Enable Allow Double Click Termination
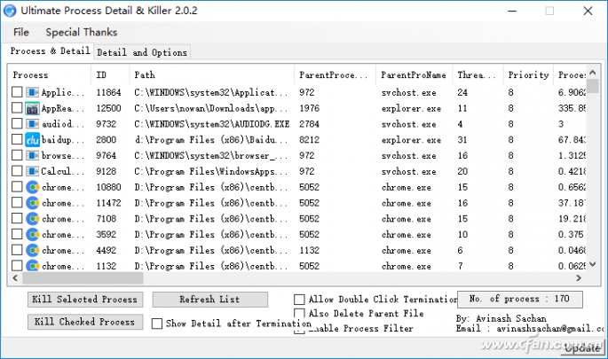This screenshot has width=608, height=359. pos(299,300)
